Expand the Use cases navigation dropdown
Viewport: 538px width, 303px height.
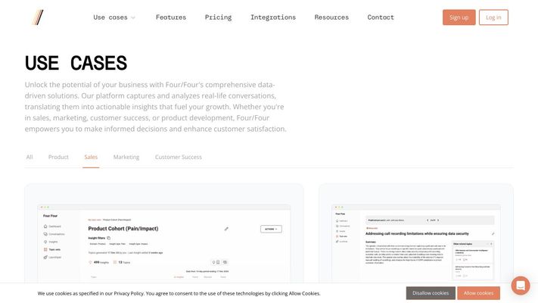(114, 17)
